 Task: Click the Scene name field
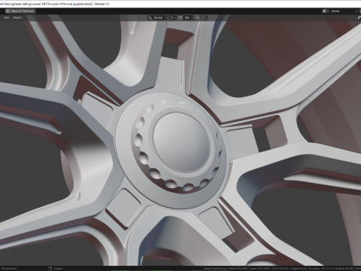pyautogui.click(x=341, y=11)
